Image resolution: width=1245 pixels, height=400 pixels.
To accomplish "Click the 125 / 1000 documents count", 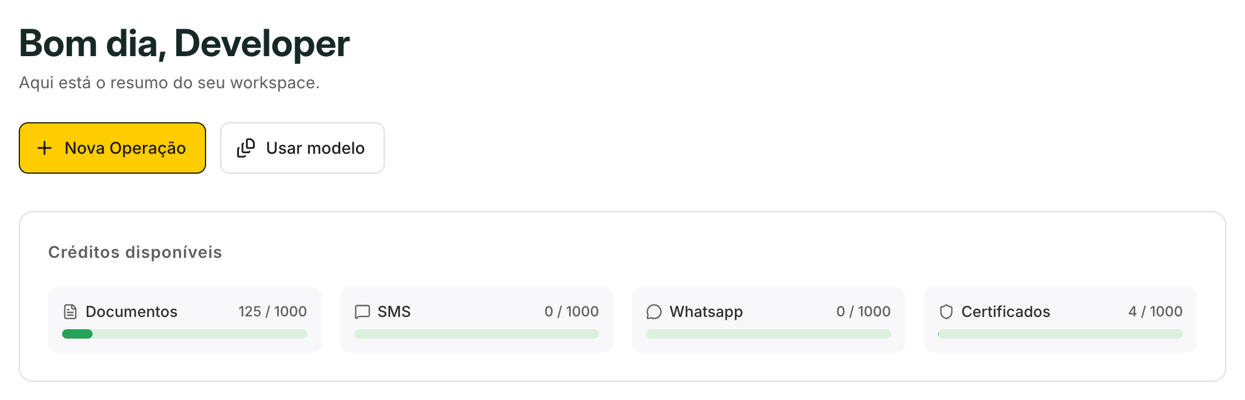I will pos(272,312).
